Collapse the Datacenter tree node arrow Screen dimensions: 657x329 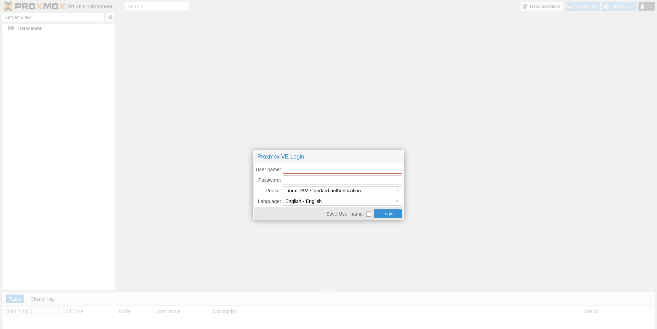pos(6,29)
